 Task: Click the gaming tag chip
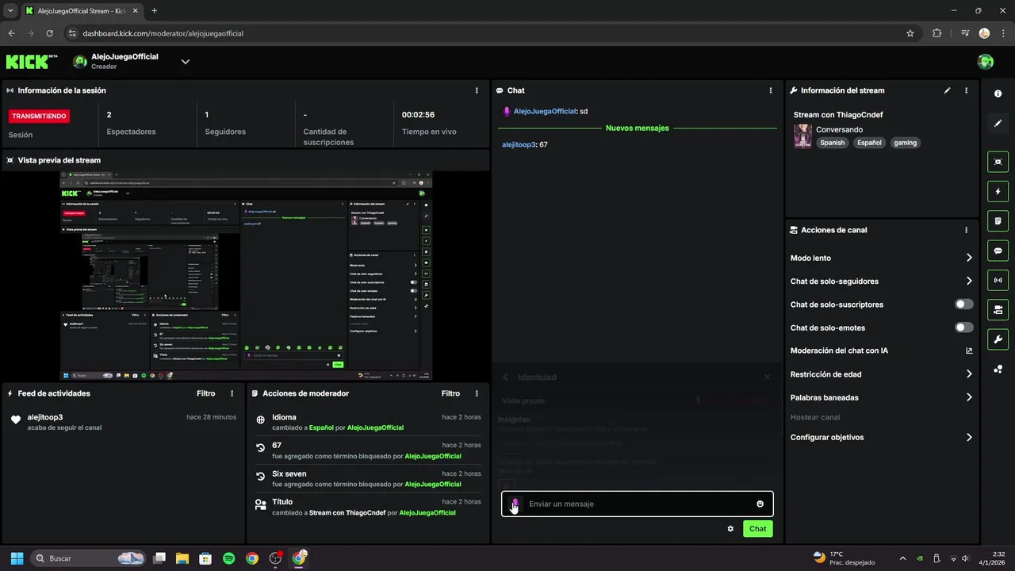[x=906, y=143]
